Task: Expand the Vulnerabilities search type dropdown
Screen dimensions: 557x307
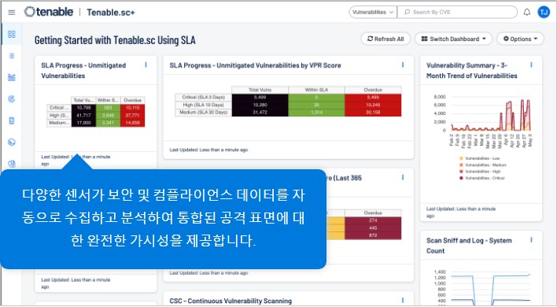Action: [373, 12]
